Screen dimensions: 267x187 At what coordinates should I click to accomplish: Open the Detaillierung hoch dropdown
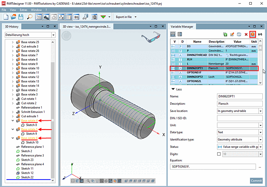tap(53, 35)
